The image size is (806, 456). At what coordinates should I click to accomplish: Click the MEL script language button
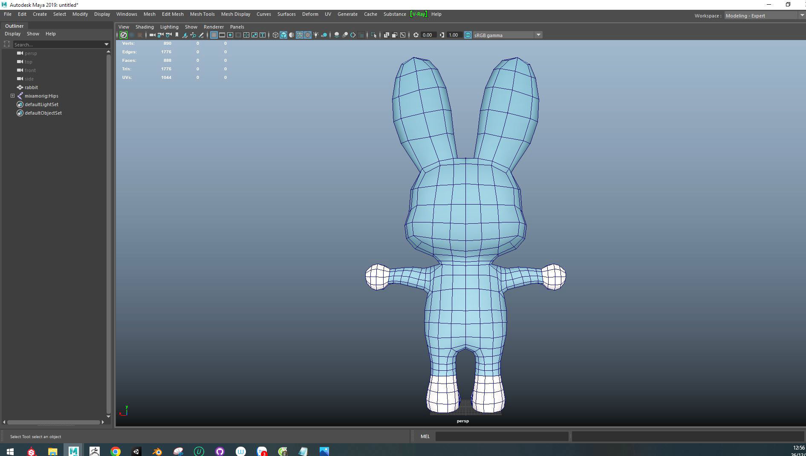coord(425,436)
